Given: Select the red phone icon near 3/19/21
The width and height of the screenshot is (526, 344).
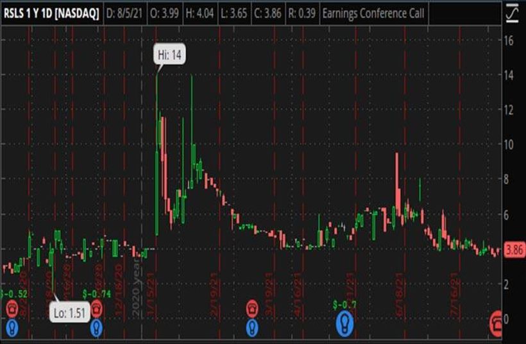Looking at the screenshot, I should 252,310.
